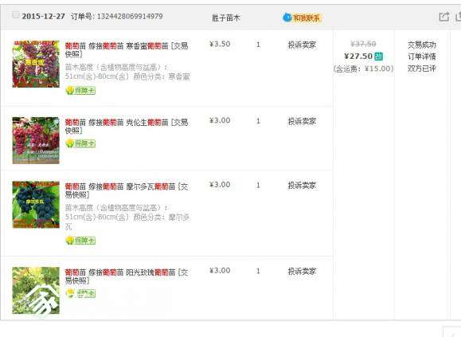Click the 保障卡 badge under 摩尔多瓦 item
Image resolution: width=461 pixels, height=337 pixels.
point(80,241)
